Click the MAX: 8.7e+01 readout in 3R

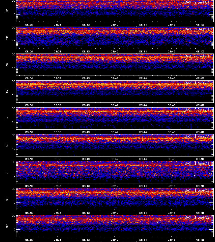tap(197, 56)
